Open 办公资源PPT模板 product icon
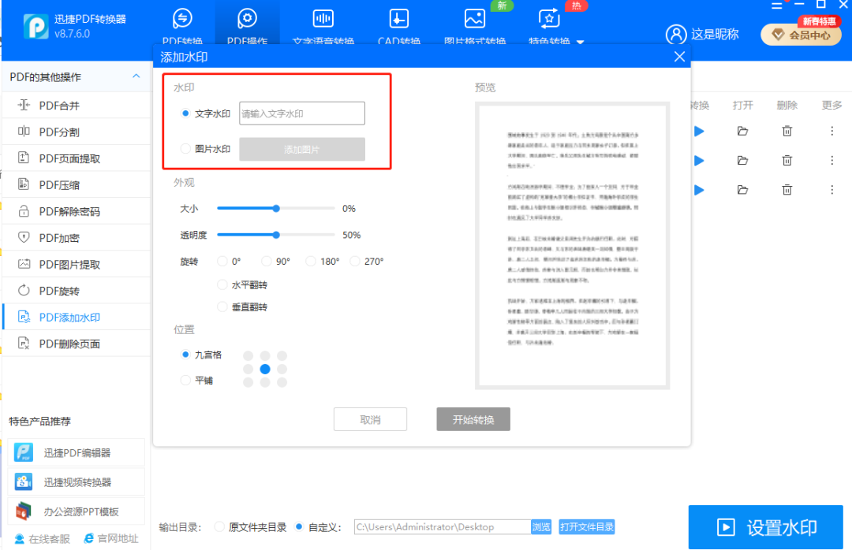Image resolution: width=852 pixels, height=550 pixels. [x=24, y=511]
